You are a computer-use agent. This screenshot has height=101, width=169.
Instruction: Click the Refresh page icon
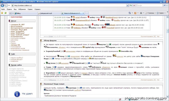[131, 5]
